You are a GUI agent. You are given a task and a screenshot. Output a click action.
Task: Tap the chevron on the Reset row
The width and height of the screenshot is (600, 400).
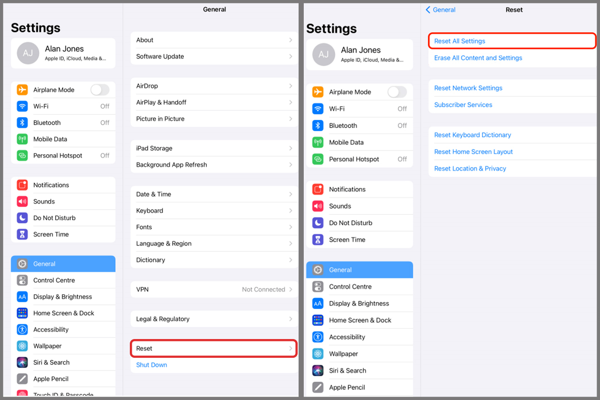coord(291,348)
